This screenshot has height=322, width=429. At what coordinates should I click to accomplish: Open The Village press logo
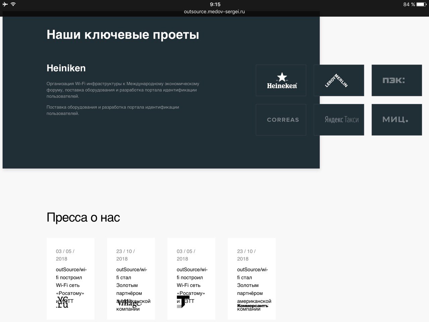click(x=129, y=303)
